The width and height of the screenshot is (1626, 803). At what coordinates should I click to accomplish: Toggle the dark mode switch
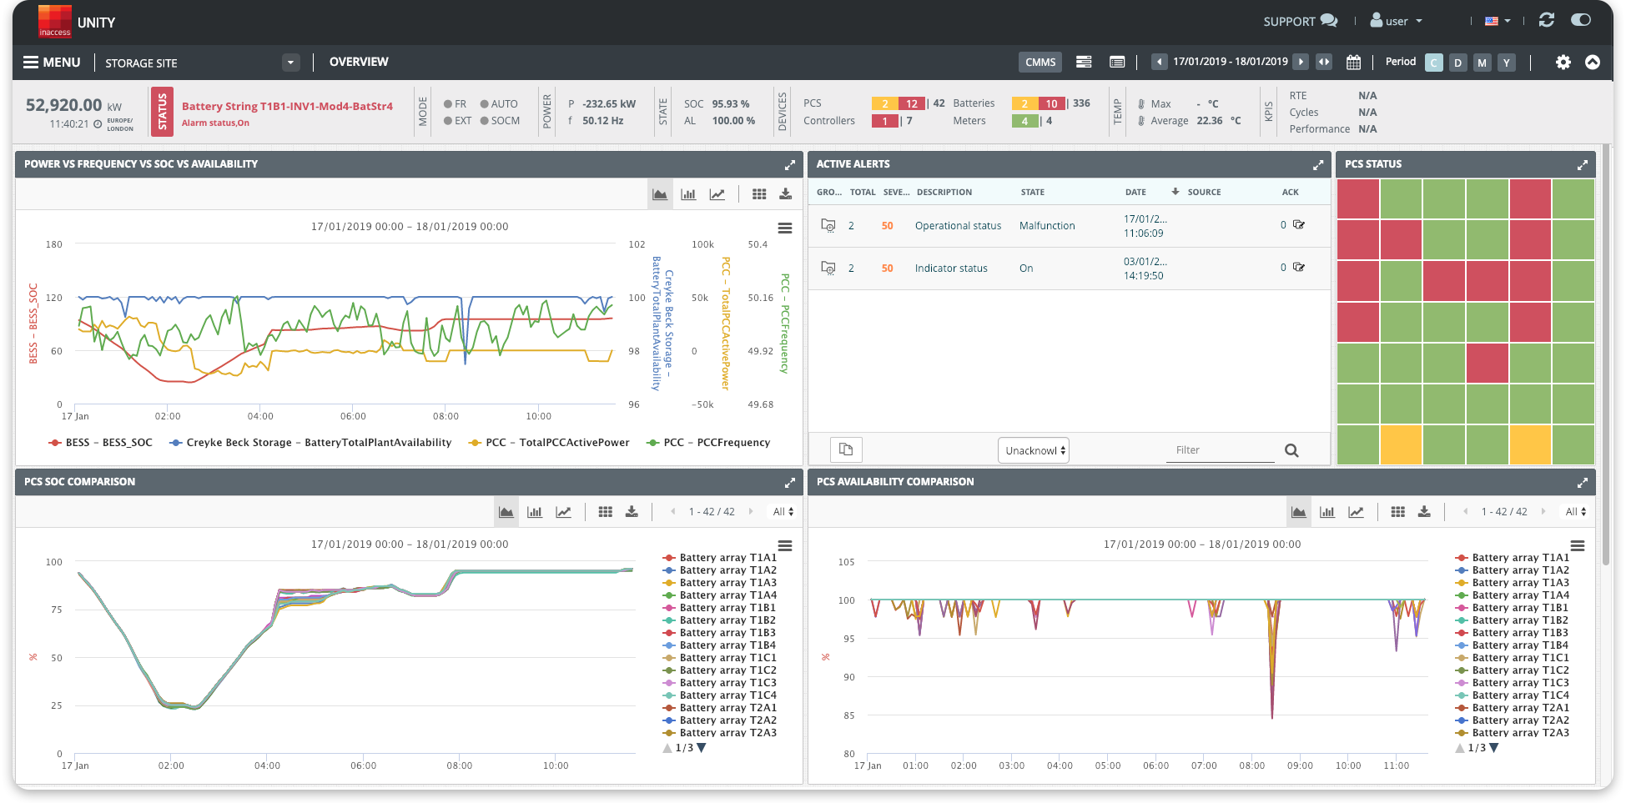1581,20
